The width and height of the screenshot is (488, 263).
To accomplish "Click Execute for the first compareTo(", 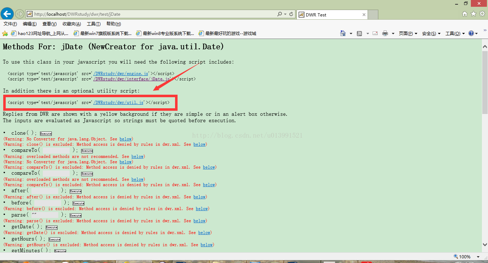I will [x=87, y=151].
